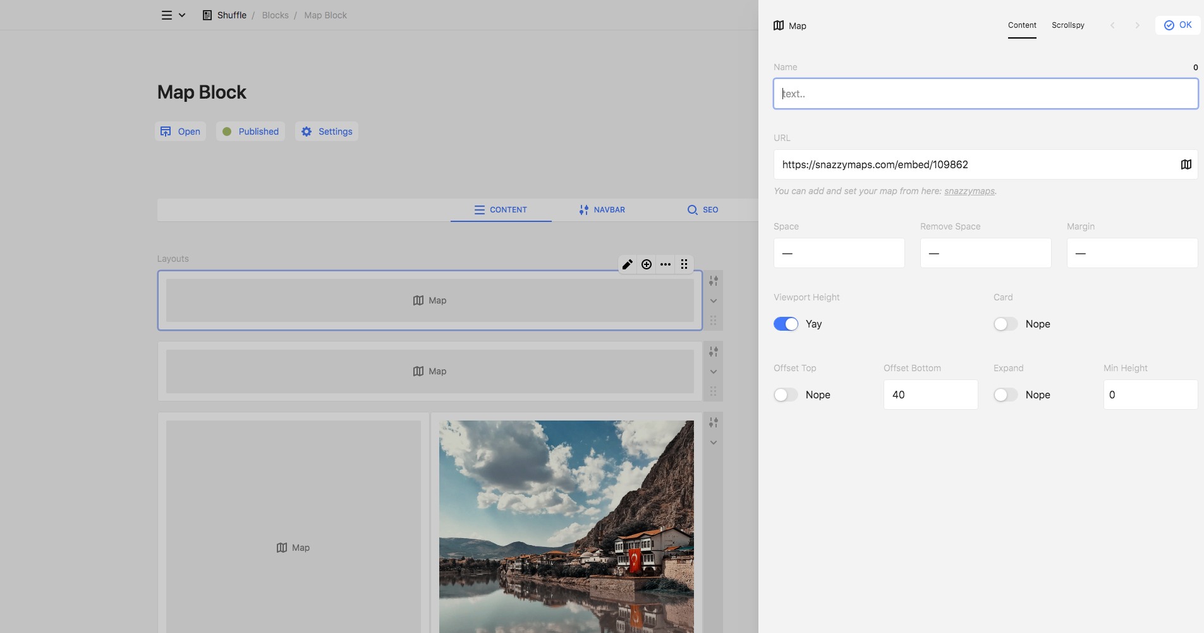The width and height of the screenshot is (1204, 633).
Task: Click the add circle-plus icon on layout toolbar
Action: [x=646, y=264]
